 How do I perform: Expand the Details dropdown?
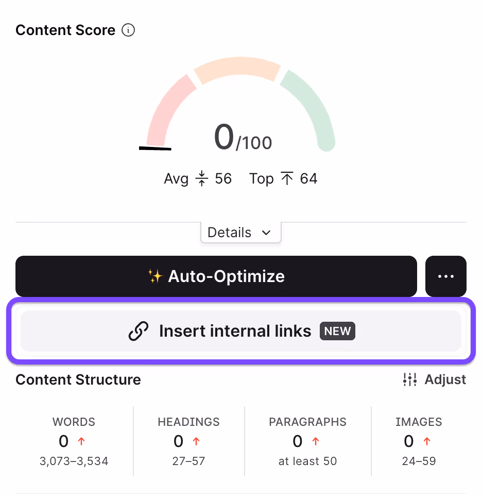240,233
